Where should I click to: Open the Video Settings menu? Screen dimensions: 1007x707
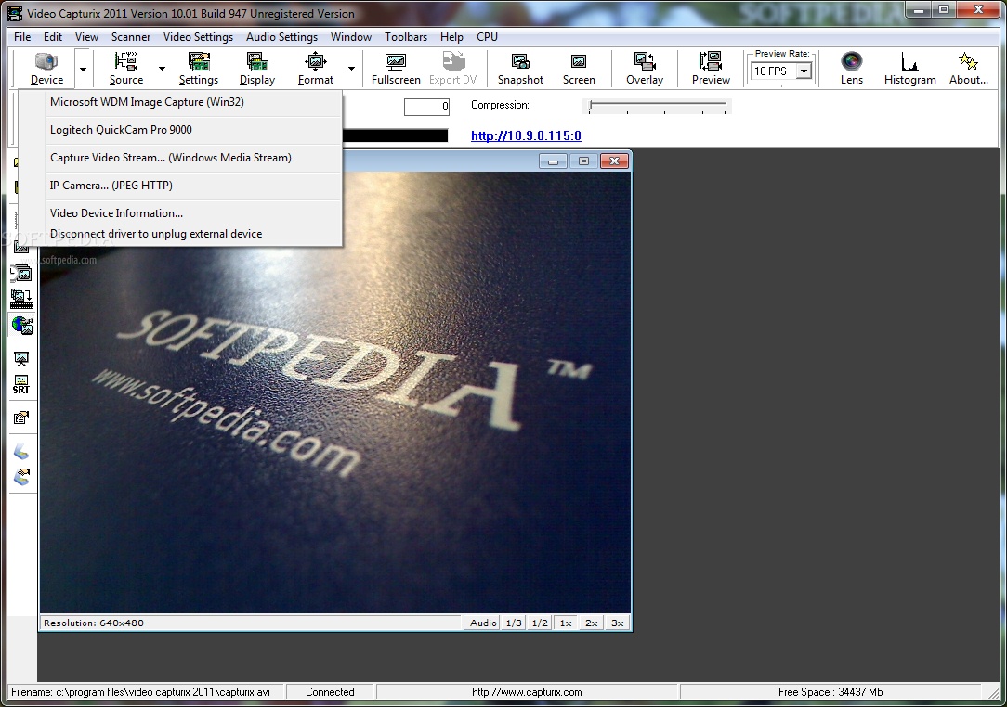[x=198, y=36]
